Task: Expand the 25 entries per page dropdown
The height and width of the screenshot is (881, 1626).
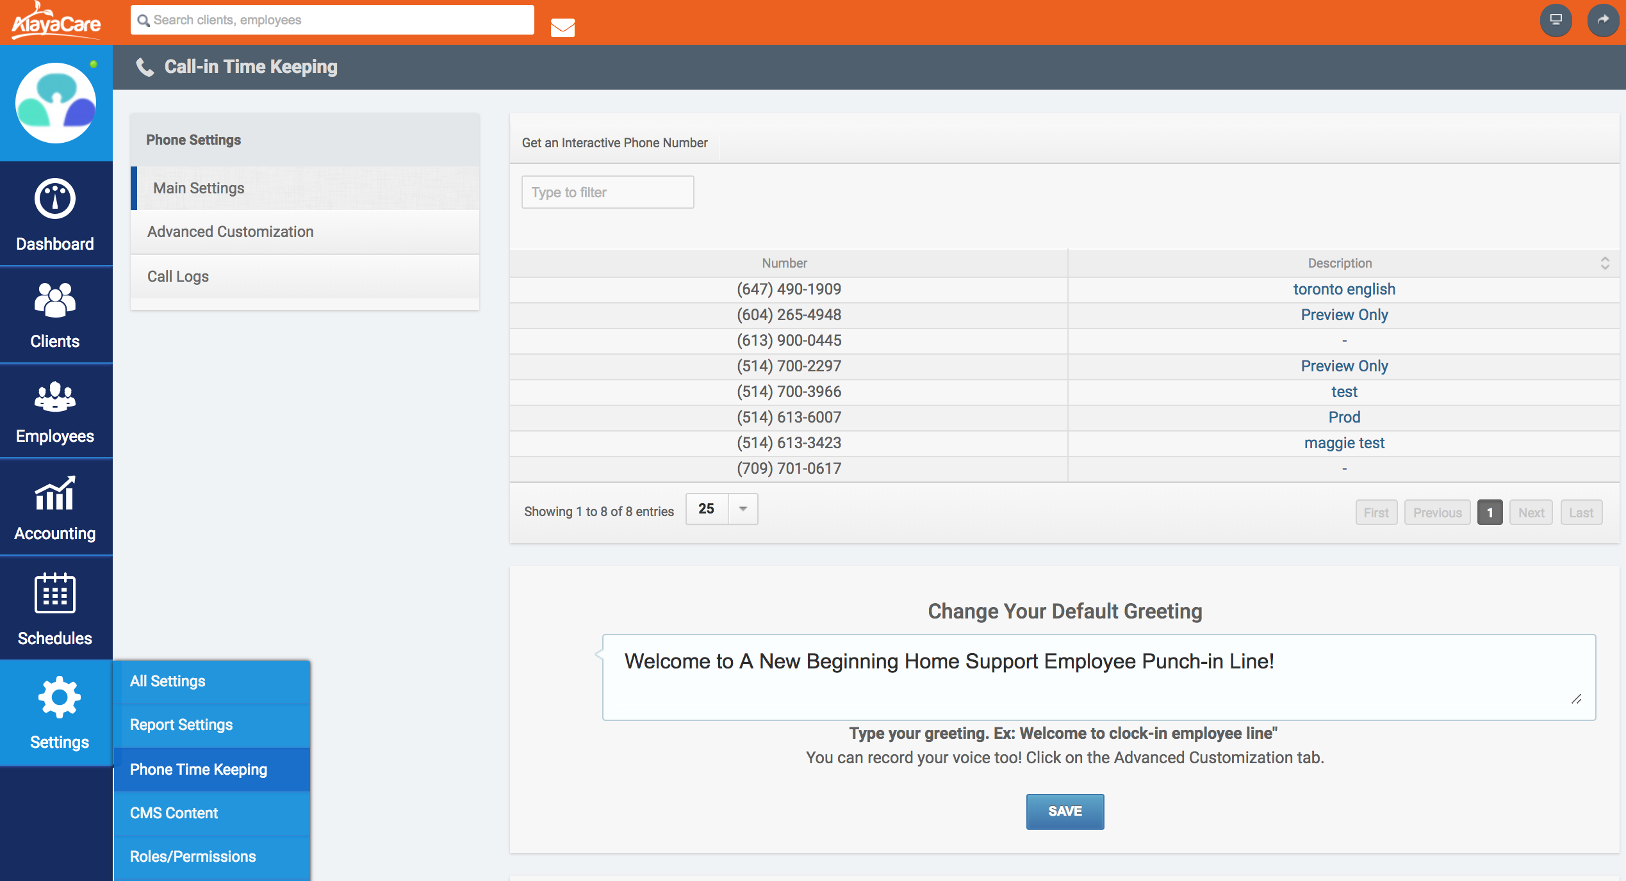Action: coord(743,509)
